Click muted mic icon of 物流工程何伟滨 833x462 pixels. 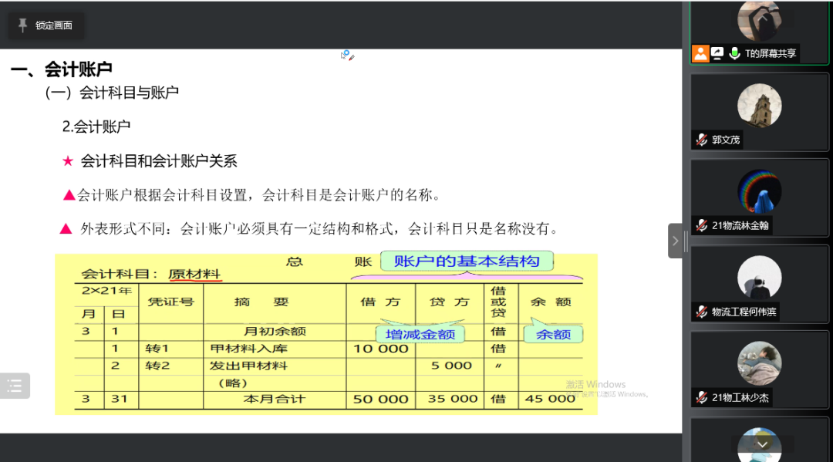click(x=701, y=312)
